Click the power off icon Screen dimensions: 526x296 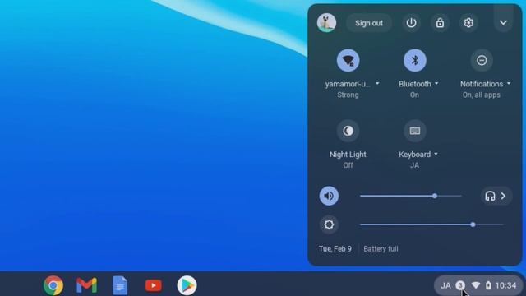pos(411,23)
